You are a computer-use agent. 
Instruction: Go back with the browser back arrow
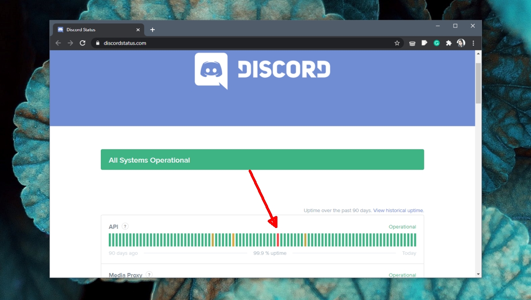click(58, 43)
